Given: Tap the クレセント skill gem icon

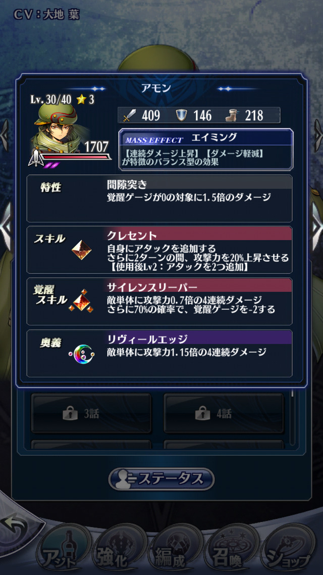Looking at the screenshot, I should click(x=81, y=250).
